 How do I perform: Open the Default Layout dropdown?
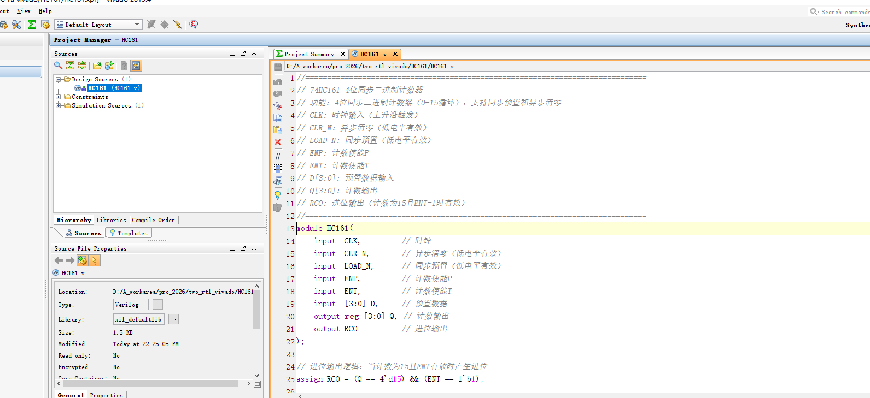98,25
